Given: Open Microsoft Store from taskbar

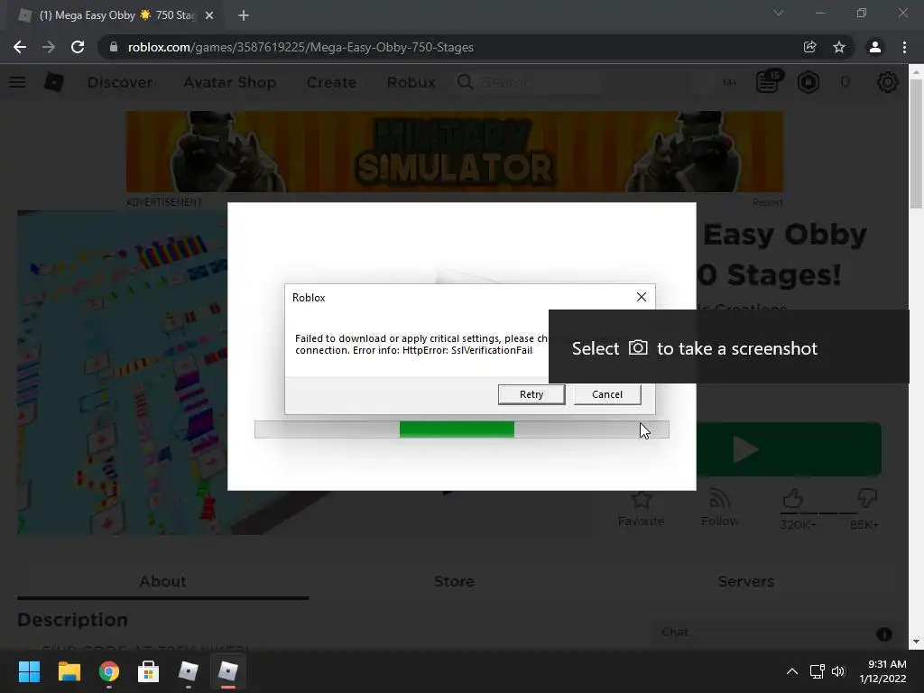Looking at the screenshot, I should click(x=149, y=671).
